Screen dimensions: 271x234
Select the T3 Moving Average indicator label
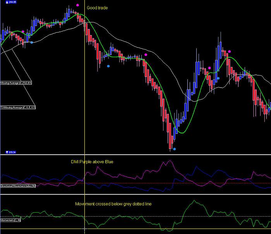click(18, 108)
